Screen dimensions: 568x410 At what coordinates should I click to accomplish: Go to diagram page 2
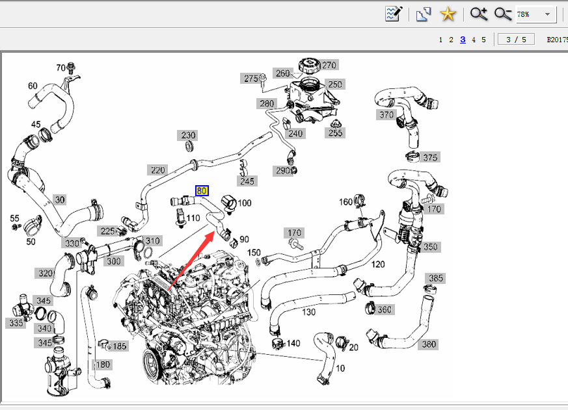(x=452, y=40)
